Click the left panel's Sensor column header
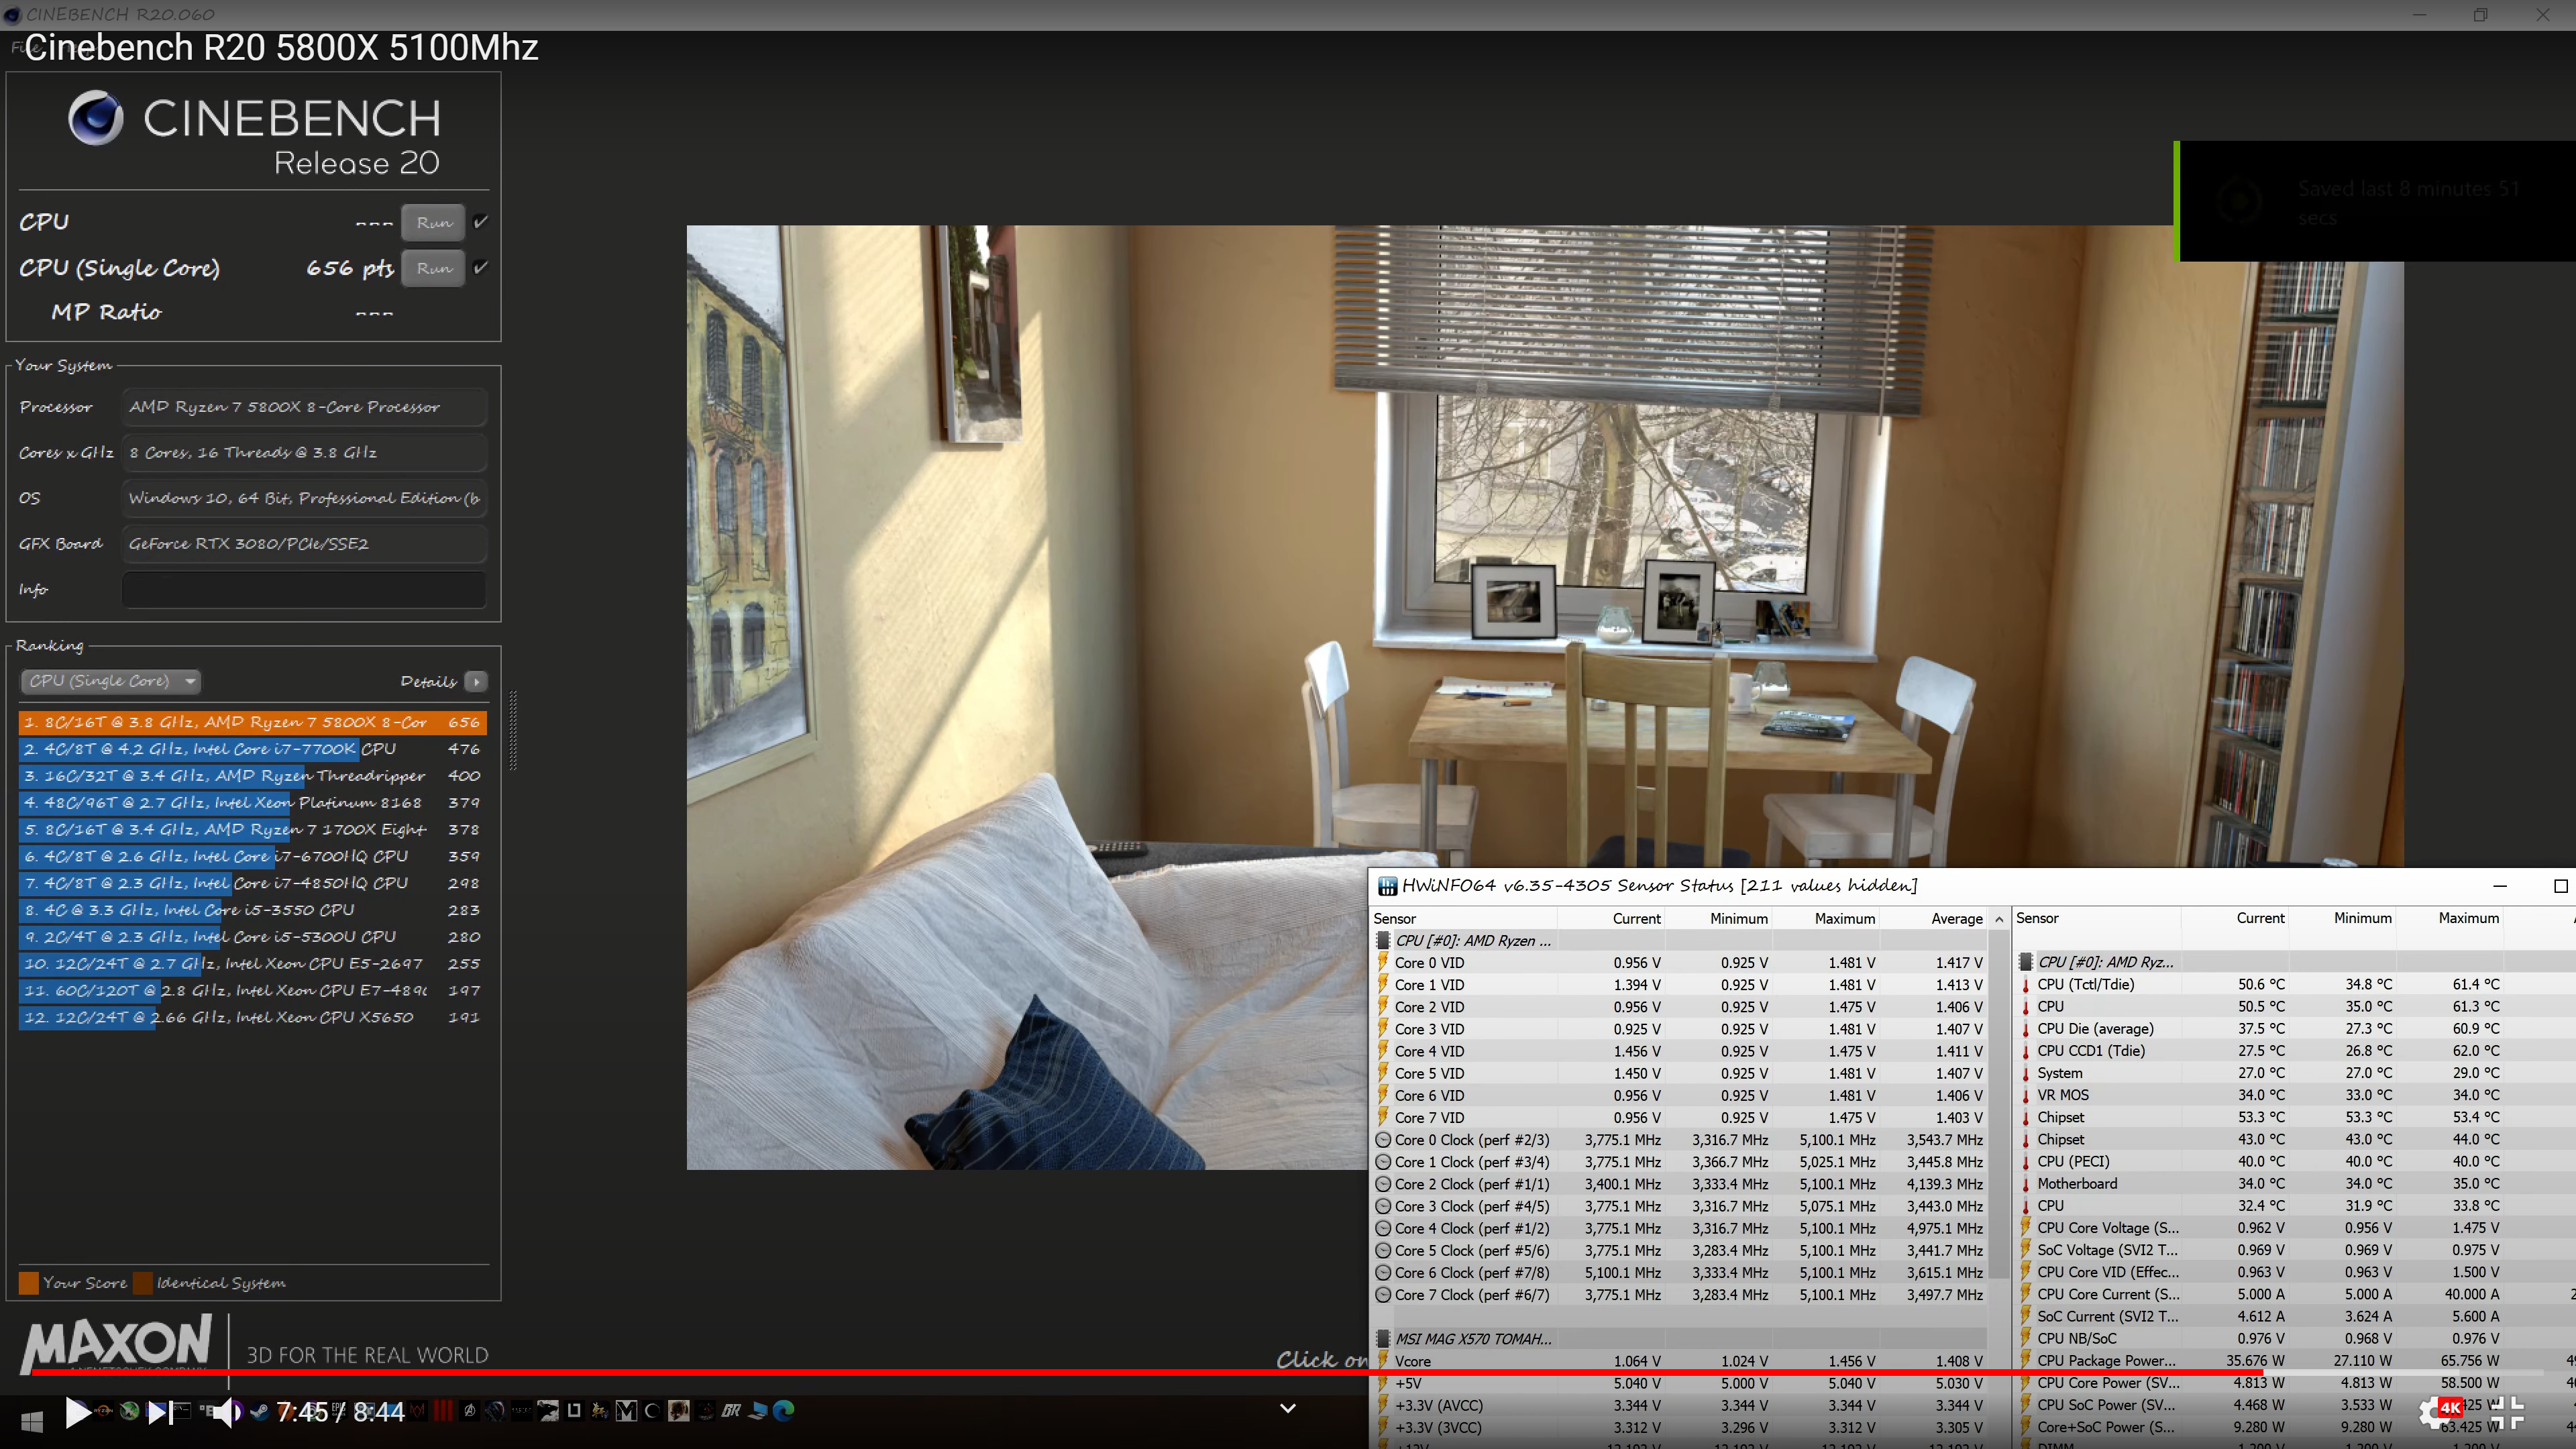Image resolution: width=2576 pixels, height=1449 pixels. click(1464, 919)
